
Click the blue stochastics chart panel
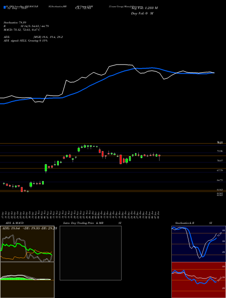tap(198, 244)
